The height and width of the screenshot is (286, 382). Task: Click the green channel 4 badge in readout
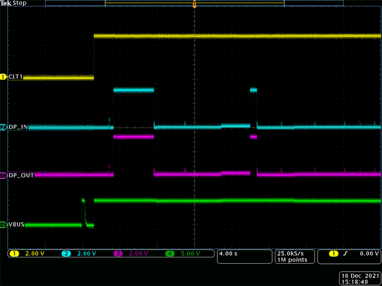pos(170,254)
